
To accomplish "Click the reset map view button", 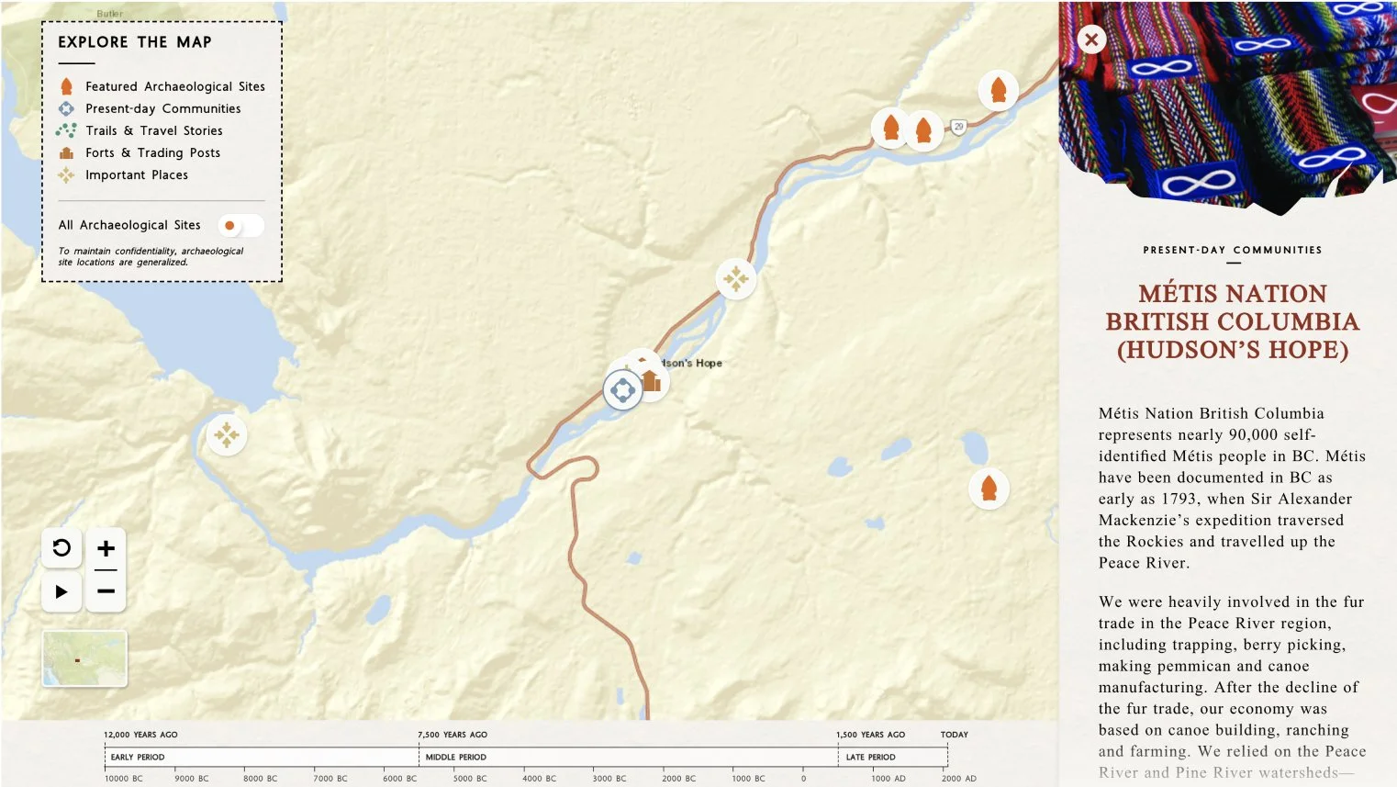I will [x=61, y=548].
